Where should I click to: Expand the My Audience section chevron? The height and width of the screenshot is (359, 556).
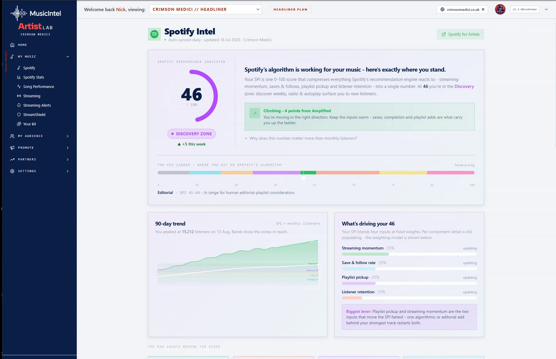tap(68, 136)
